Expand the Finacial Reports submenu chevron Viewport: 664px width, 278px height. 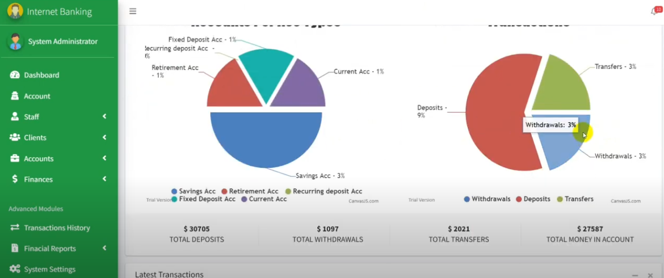pos(104,248)
